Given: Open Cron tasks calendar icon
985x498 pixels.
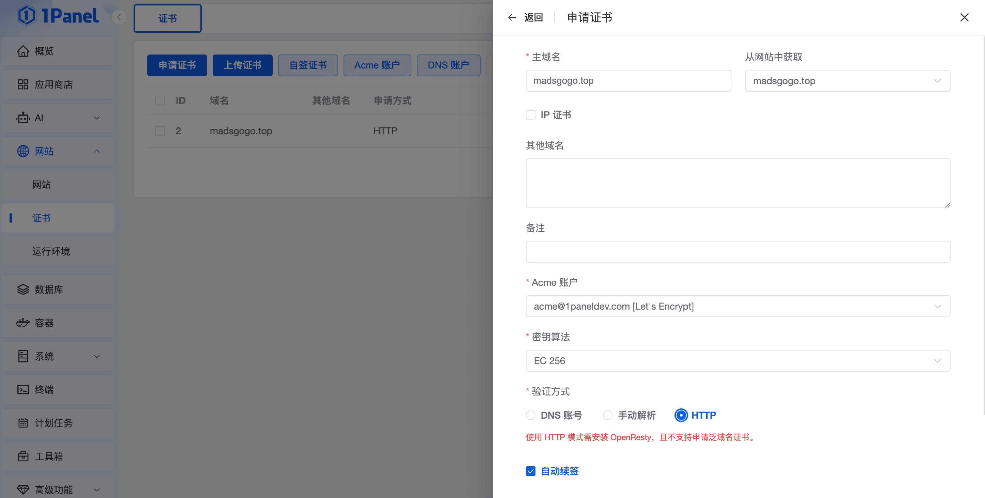Looking at the screenshot, I should click(23, 423).
